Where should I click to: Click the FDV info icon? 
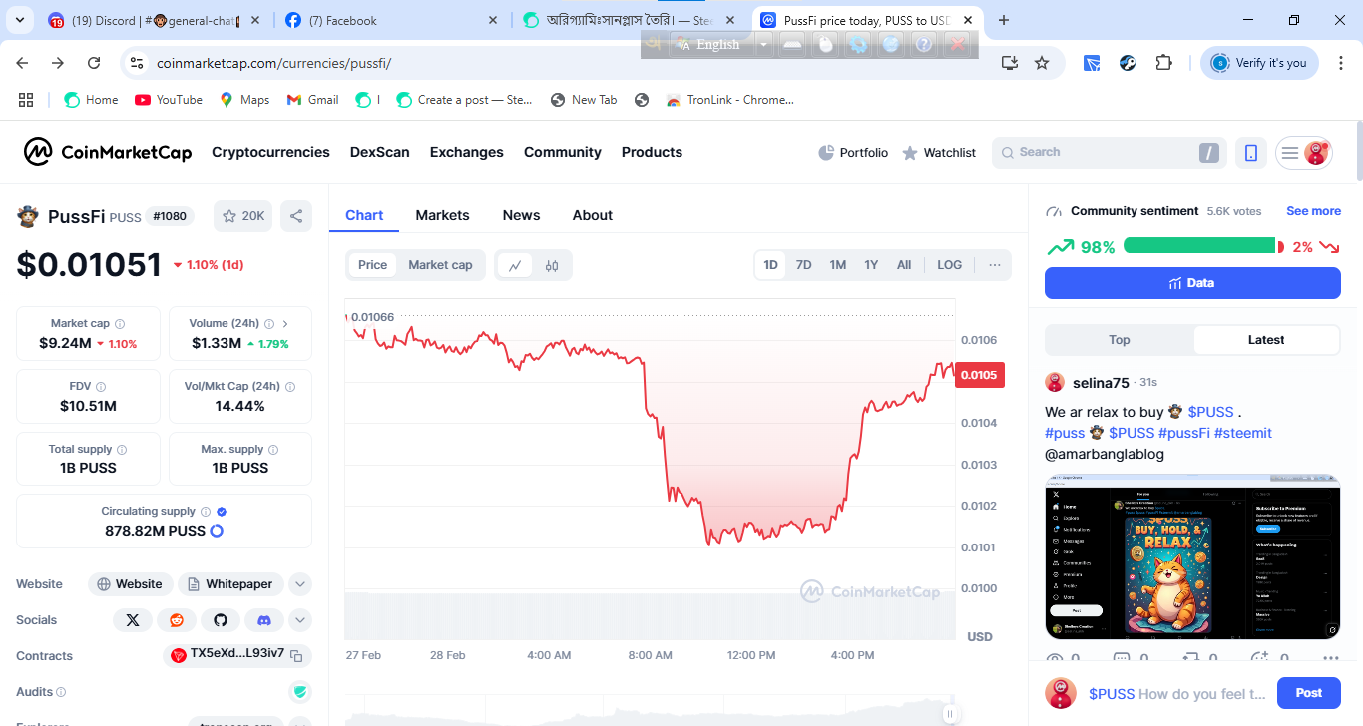[x=101, y=387]
